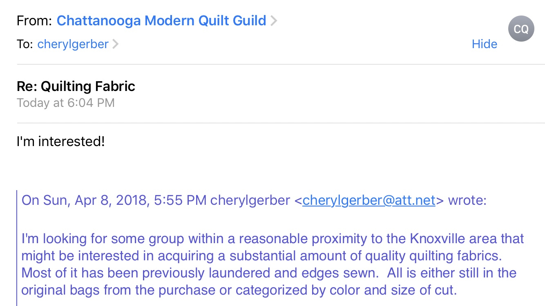Tap the word "wrote:" in the quote header

(467, 200)
